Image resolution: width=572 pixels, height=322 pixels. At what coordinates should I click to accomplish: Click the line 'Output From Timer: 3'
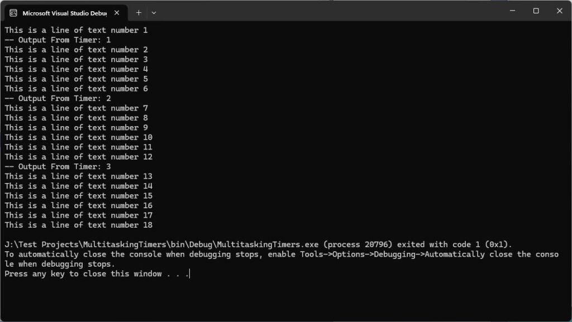pos(58,166)
